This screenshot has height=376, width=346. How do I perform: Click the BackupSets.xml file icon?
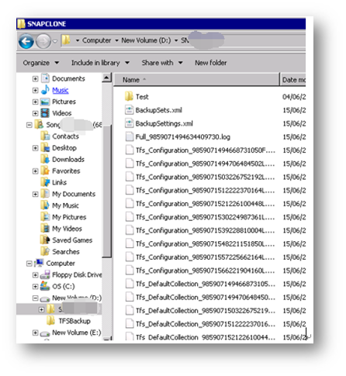pos(130,110)
